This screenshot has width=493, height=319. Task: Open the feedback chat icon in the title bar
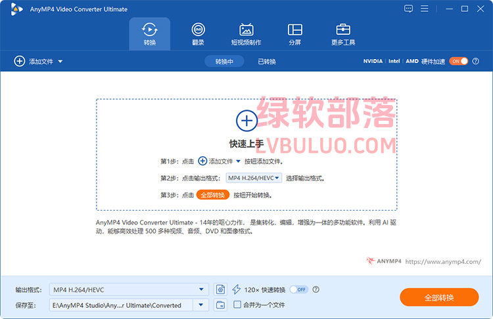tap(408, 9)
